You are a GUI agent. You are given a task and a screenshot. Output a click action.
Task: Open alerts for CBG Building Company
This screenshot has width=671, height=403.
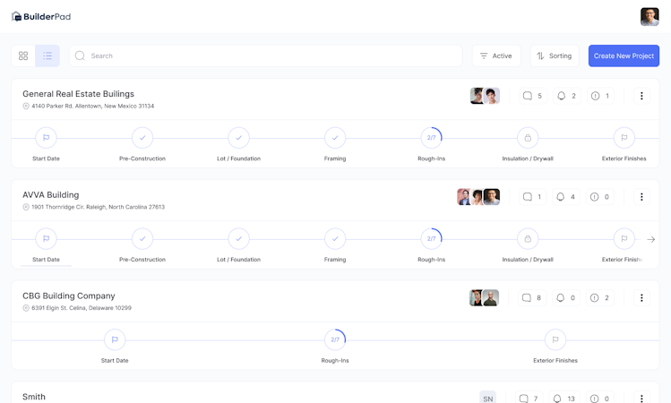(x=600, y=297)
